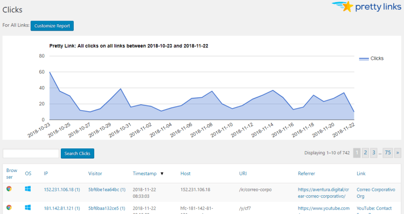404x214 pixels.
Task: Sort table by IP column header
Action: tap(46, 174)
